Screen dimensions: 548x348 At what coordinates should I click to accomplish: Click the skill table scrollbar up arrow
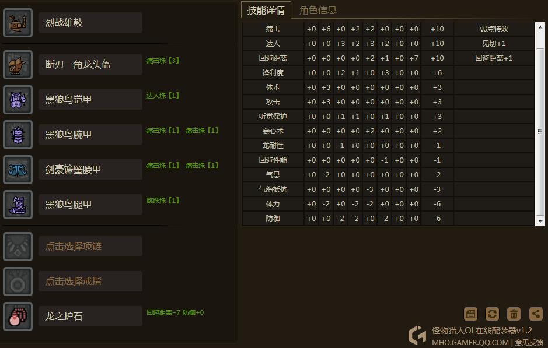[x=540, y=27]
